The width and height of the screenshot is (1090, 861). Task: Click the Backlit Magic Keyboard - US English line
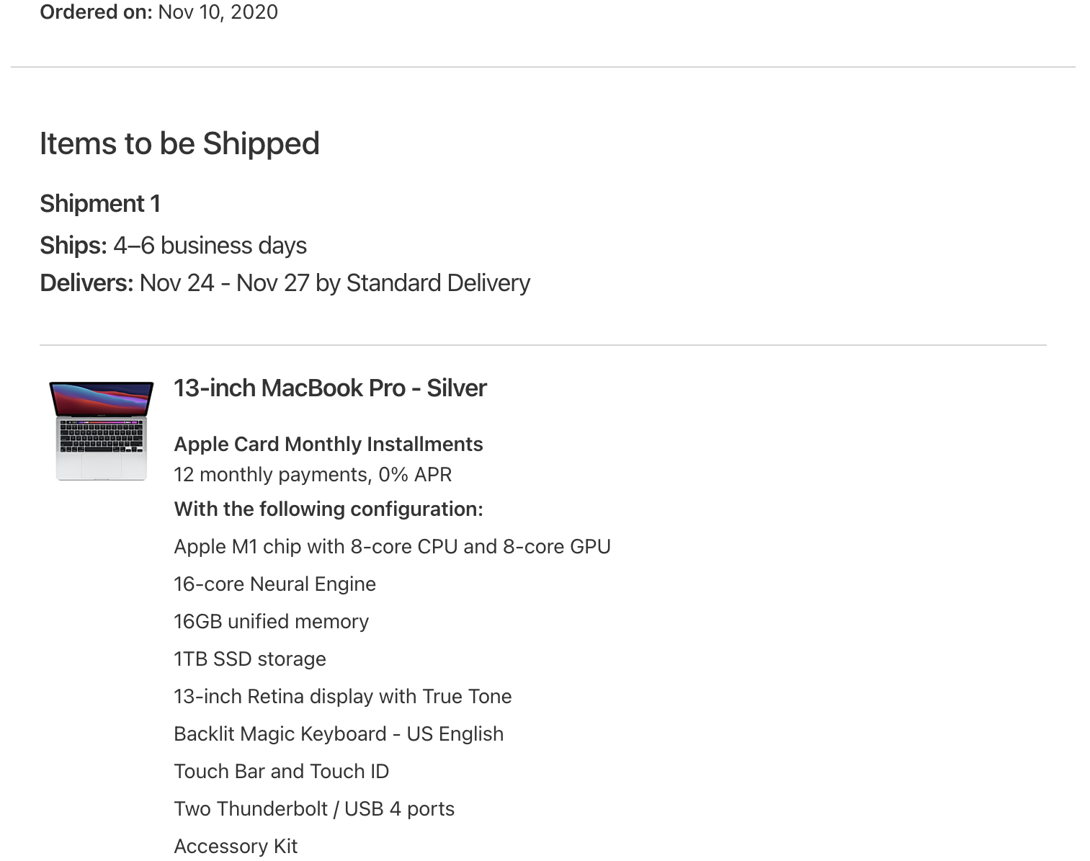point(339,734)
